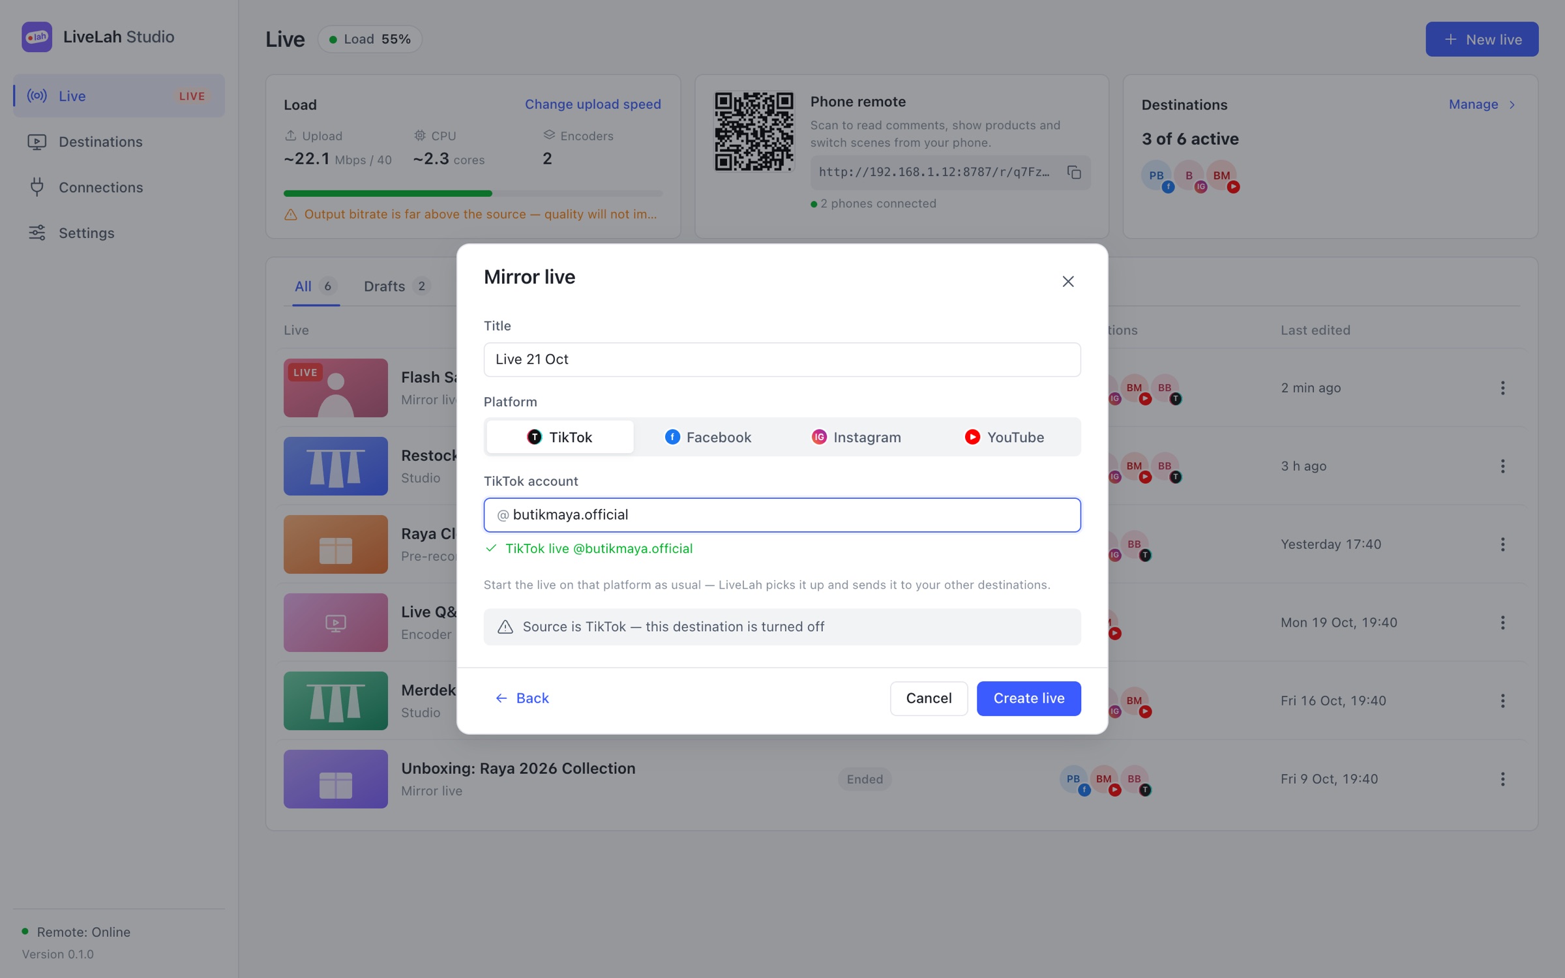Click the B Instagram destination avatar
1565x978 pixels.
[1190, 176]
